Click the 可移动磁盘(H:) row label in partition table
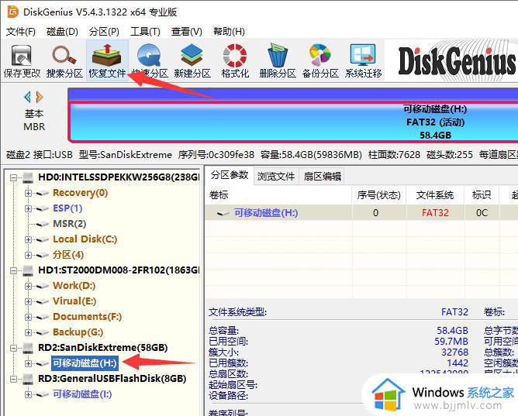Viewport: 518px width, 416px height. [266, 213]
